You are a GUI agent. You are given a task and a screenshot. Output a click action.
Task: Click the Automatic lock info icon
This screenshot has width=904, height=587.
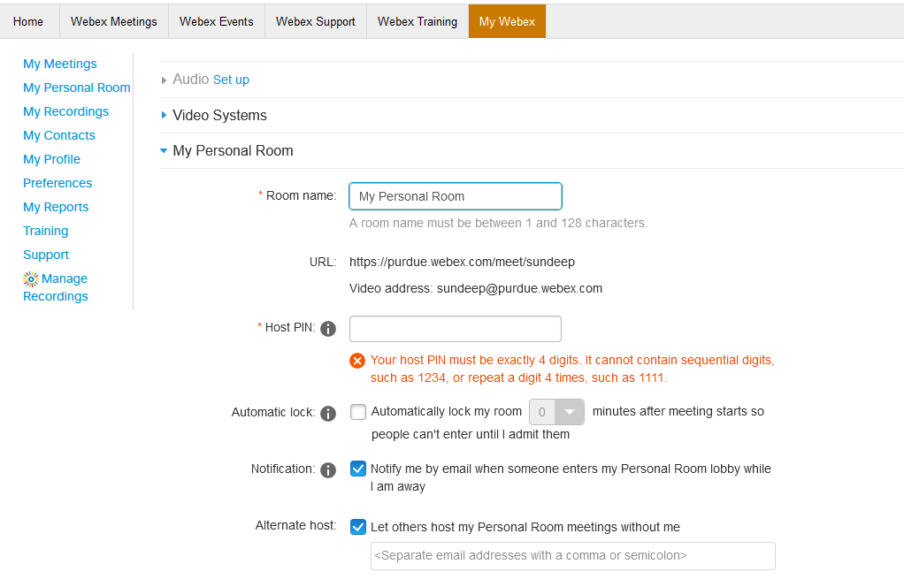point(328,413)
